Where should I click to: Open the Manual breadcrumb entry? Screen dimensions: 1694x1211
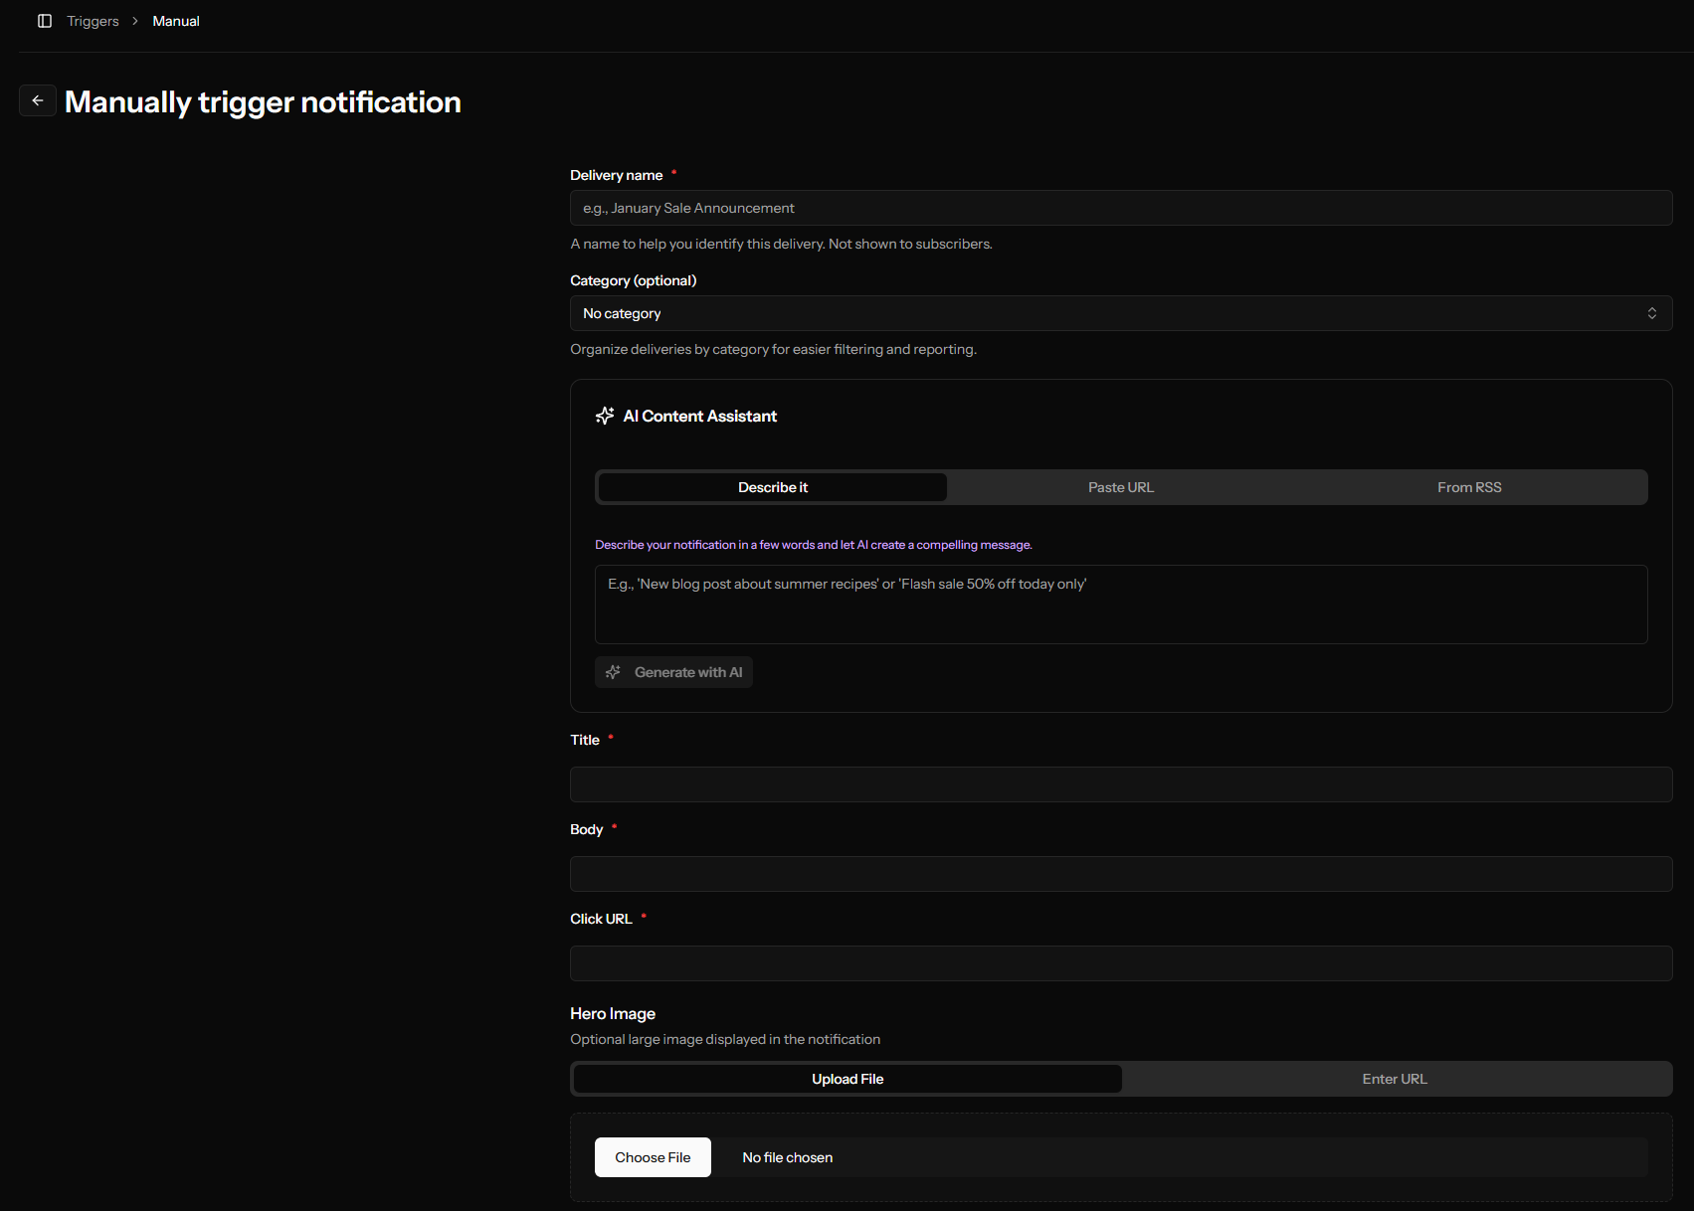pyautogui.click(x=175, y=20)
